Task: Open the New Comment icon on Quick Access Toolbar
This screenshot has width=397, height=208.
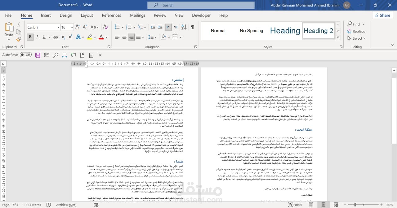Action: pyautogui.click(x=73, y=55)
